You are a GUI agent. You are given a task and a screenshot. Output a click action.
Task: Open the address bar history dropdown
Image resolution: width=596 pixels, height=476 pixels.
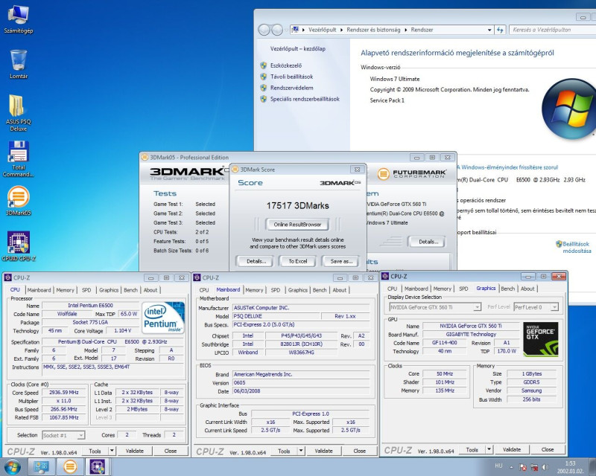pos(489,30)
